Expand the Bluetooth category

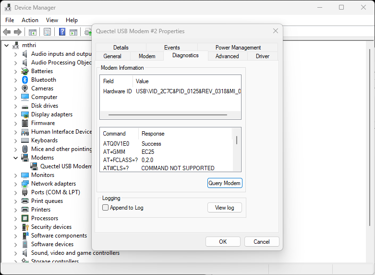pyautogui.click(x=15, y=80)
